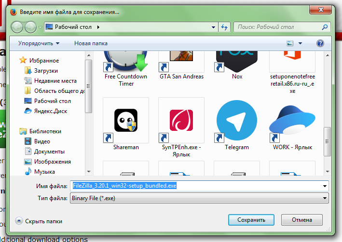Click the Back navigation arrow
The height and width of the screenshot is (242, 342).
click(17, 27)
